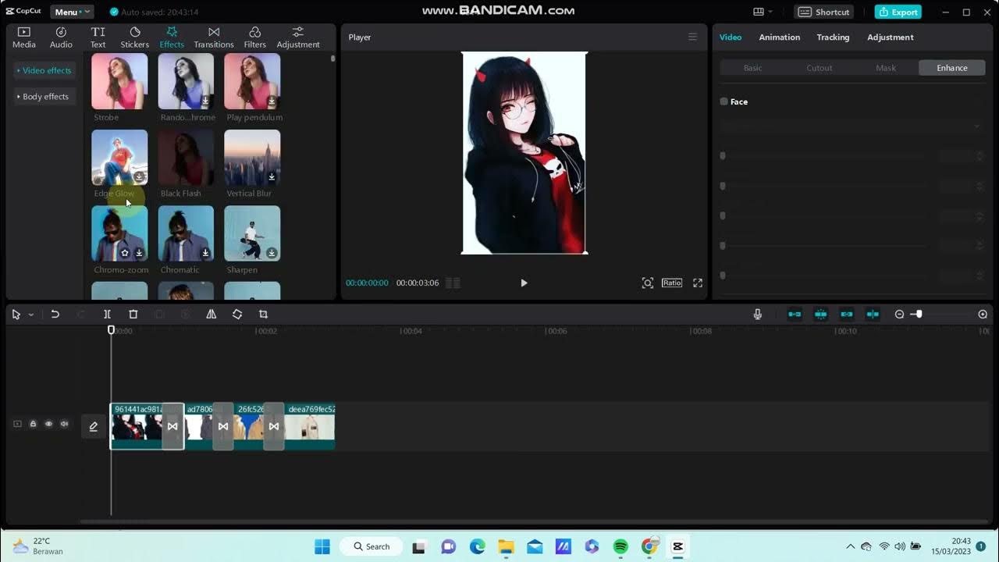Open the Media panel
Image resolution: width=999 pixels, height=562 pixels.
(x=23, y=37)
